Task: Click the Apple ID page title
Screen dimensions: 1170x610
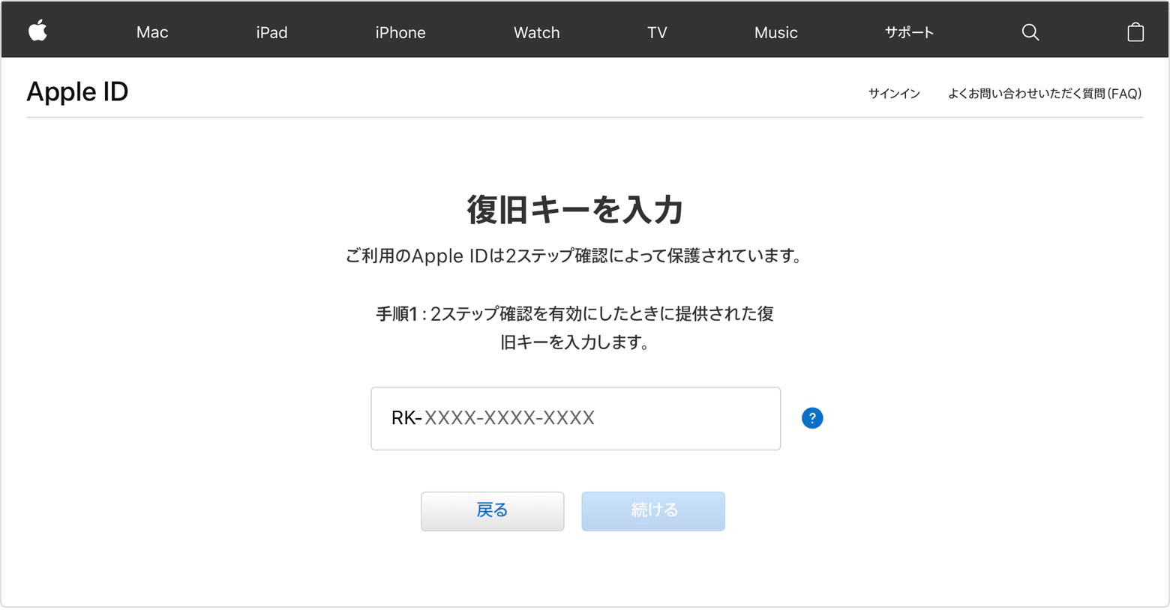Action: click(x=77, y=91)
